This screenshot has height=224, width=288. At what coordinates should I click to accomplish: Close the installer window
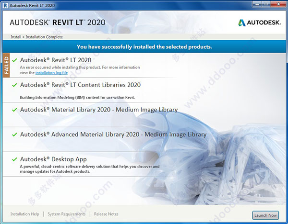click(x=278, y=4)
